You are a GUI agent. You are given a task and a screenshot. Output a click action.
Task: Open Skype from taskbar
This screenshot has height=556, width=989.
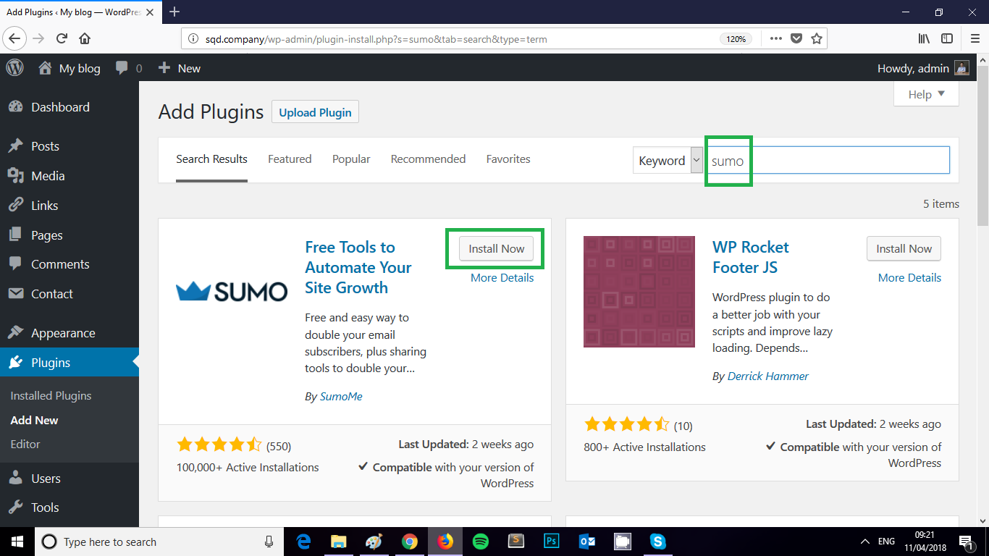[x=657, y=542]
